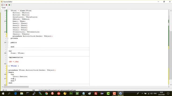Click line number 35 in the gutter
Screen dimensions: 172x96
point(5,53)
